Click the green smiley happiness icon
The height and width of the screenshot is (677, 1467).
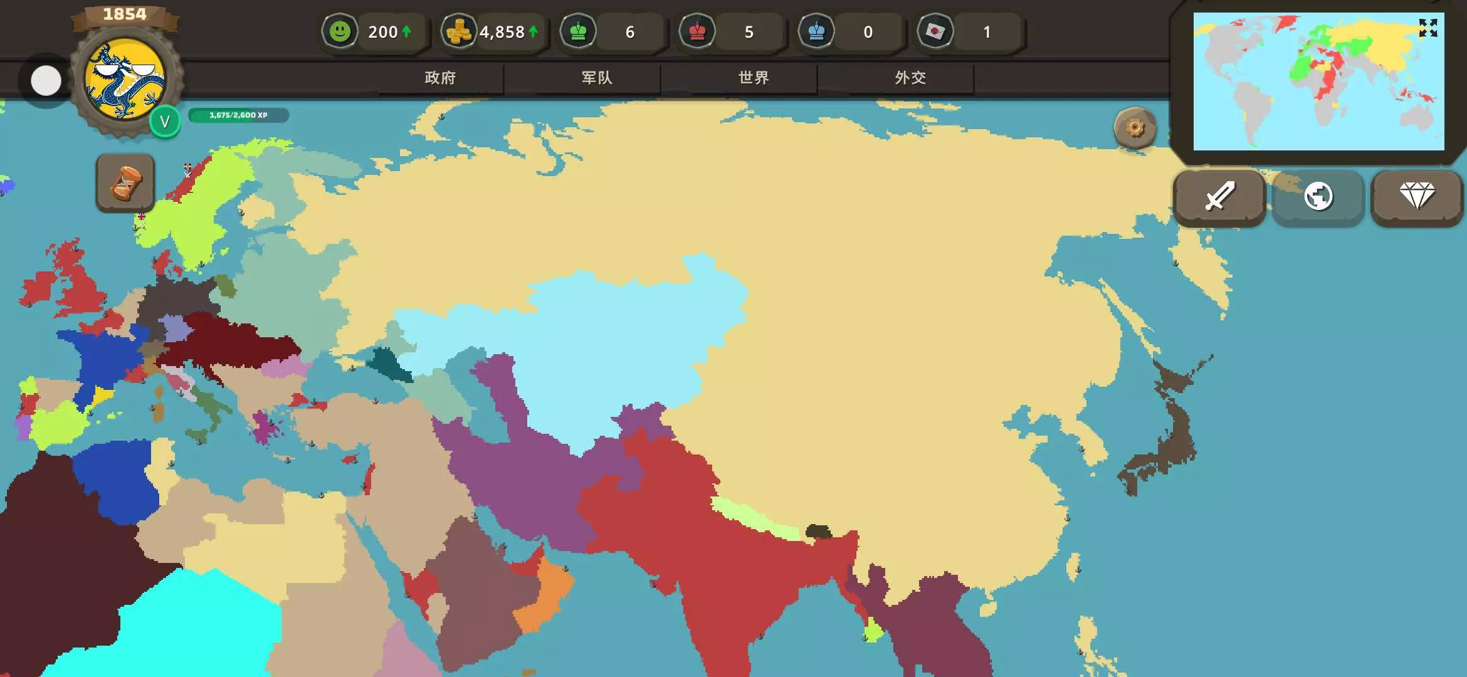[x=340, y=31]
